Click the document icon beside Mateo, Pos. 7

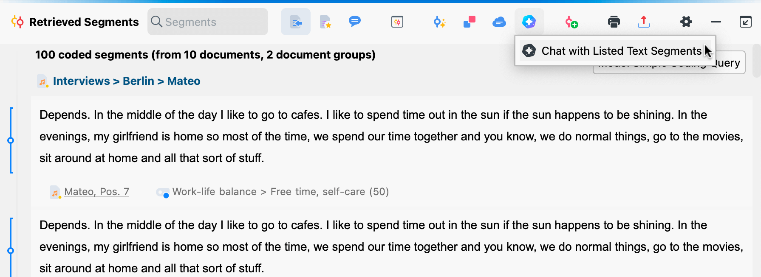(x=55, y=192)
